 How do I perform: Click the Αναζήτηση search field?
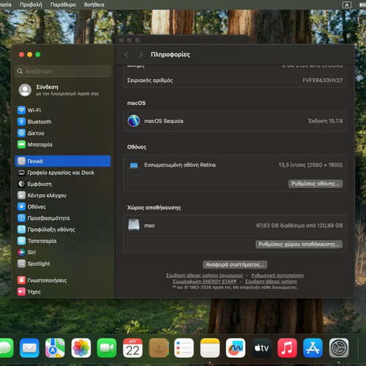pyautogui.click(x=63, y=71)
